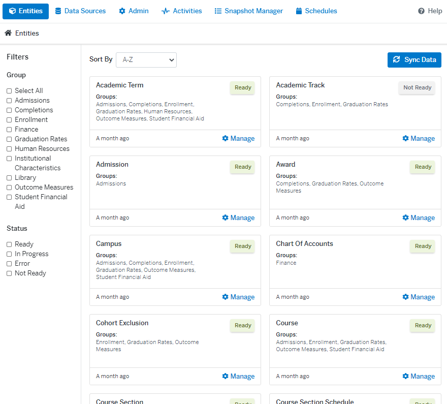Click the gear icon on Course card
Image resolution: width=447 pixels, height=404 pixels.
405,376
